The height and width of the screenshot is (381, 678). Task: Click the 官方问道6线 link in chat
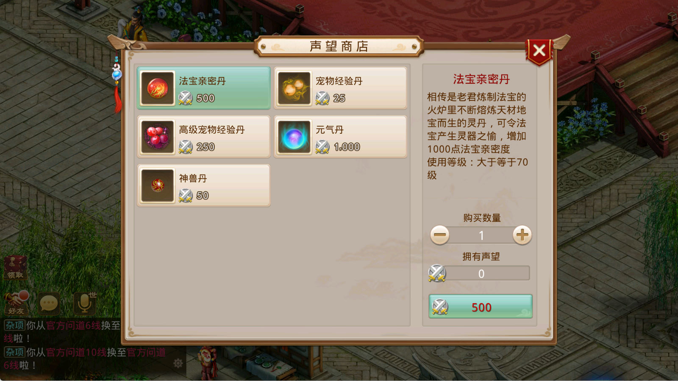[73, 326]
